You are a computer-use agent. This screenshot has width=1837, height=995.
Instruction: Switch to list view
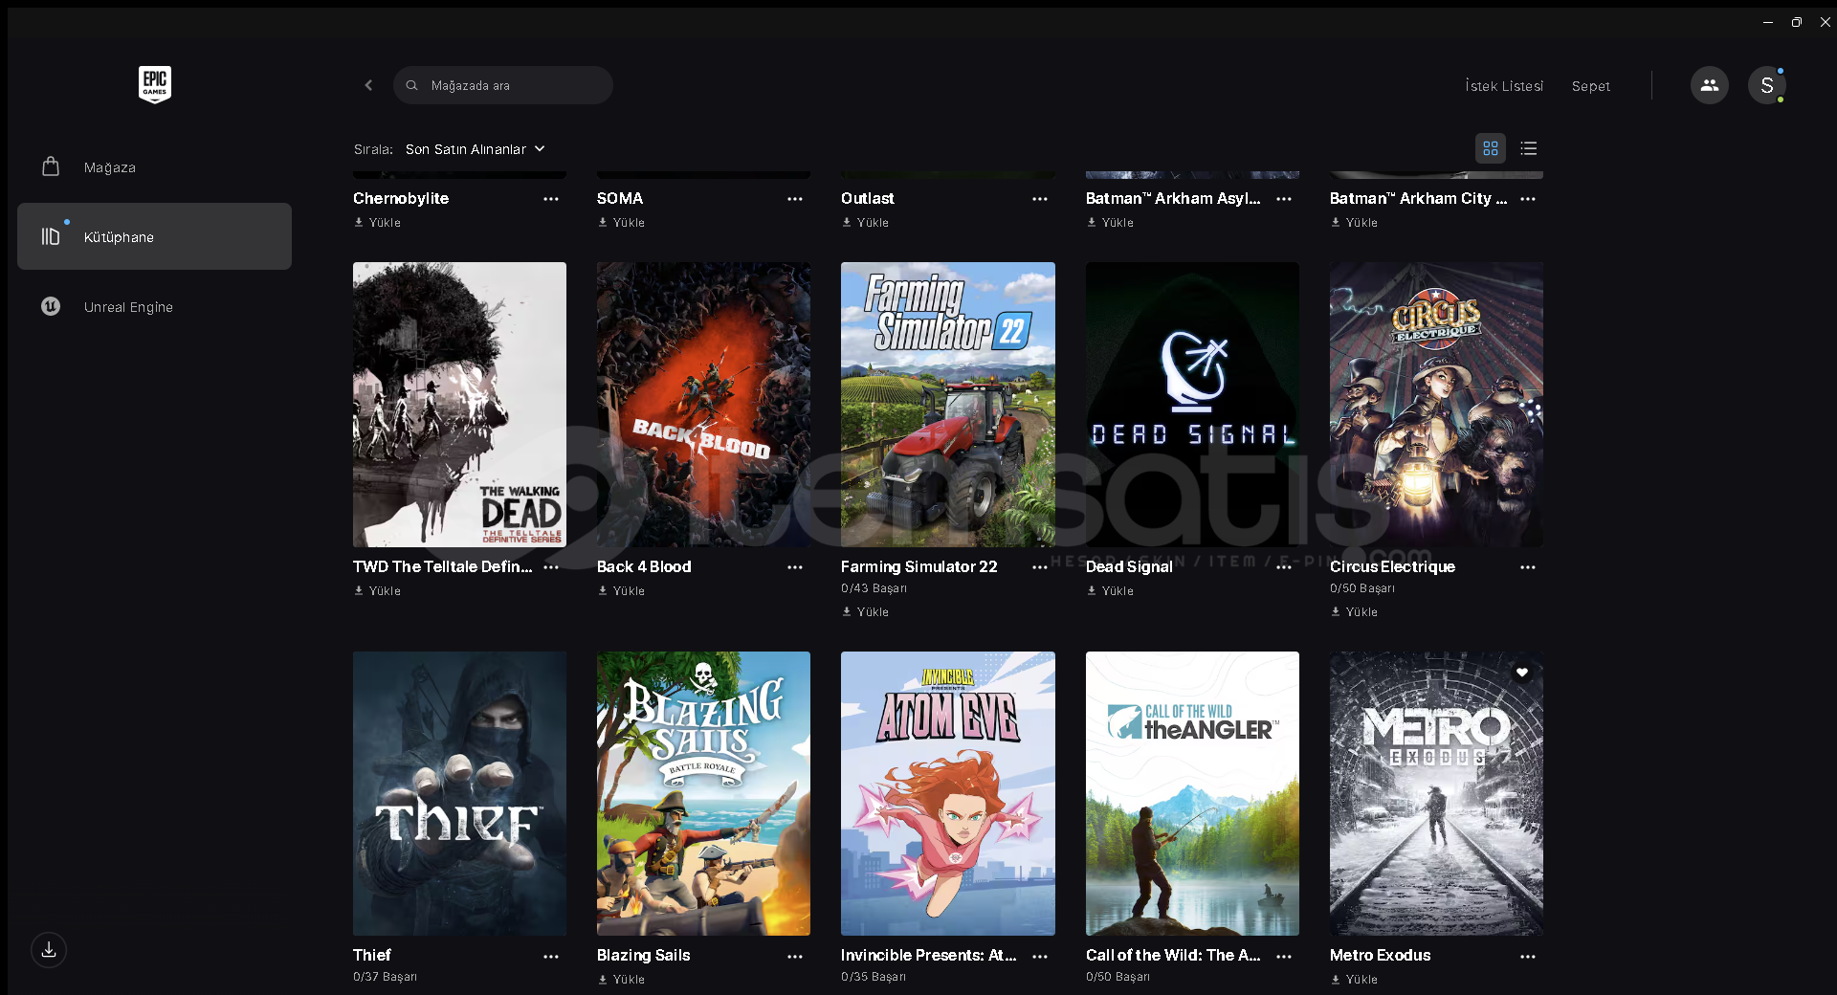pos(1528,148)
